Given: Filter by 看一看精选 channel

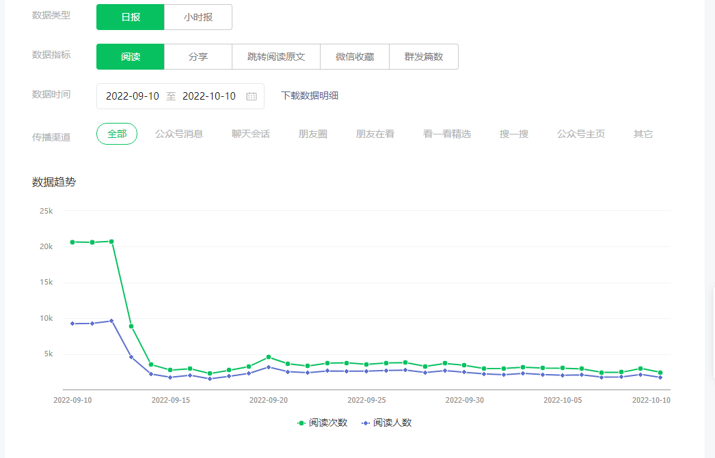Looking at the screenshot, I should click(x=447, y=134).
